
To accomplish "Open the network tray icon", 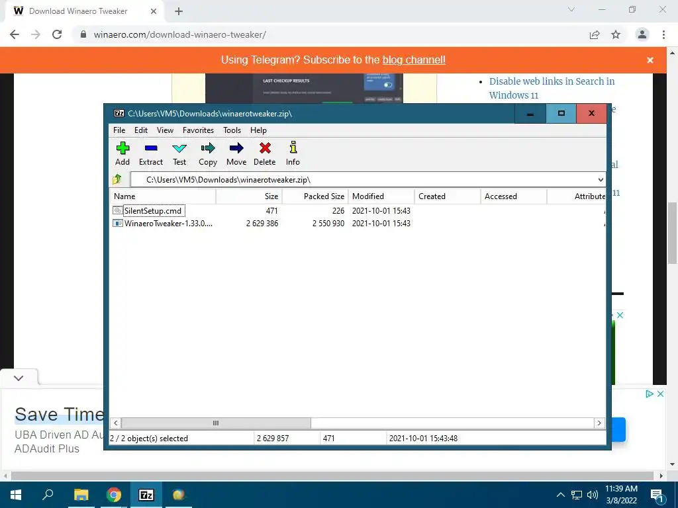I will [577, 495].
